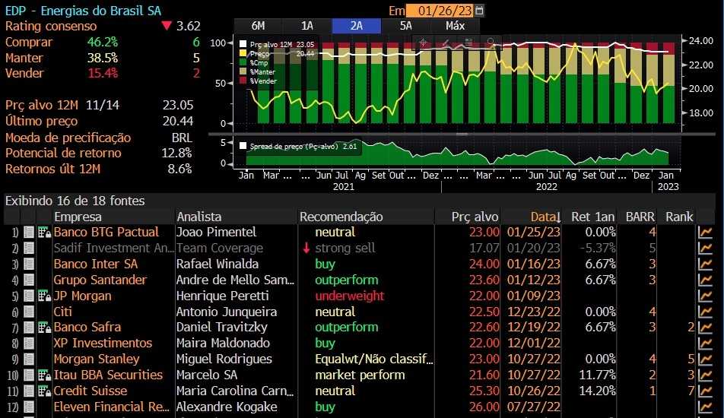Toggle the green %Cmp legend swatch
Viewport: 724px width, 418px height.
[243, 62]
